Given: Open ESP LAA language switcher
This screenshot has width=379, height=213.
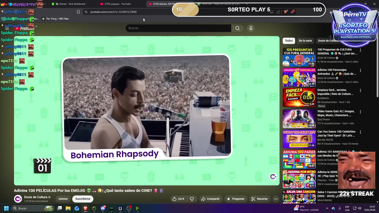Looking at the screenshot, I should [347, 208].
